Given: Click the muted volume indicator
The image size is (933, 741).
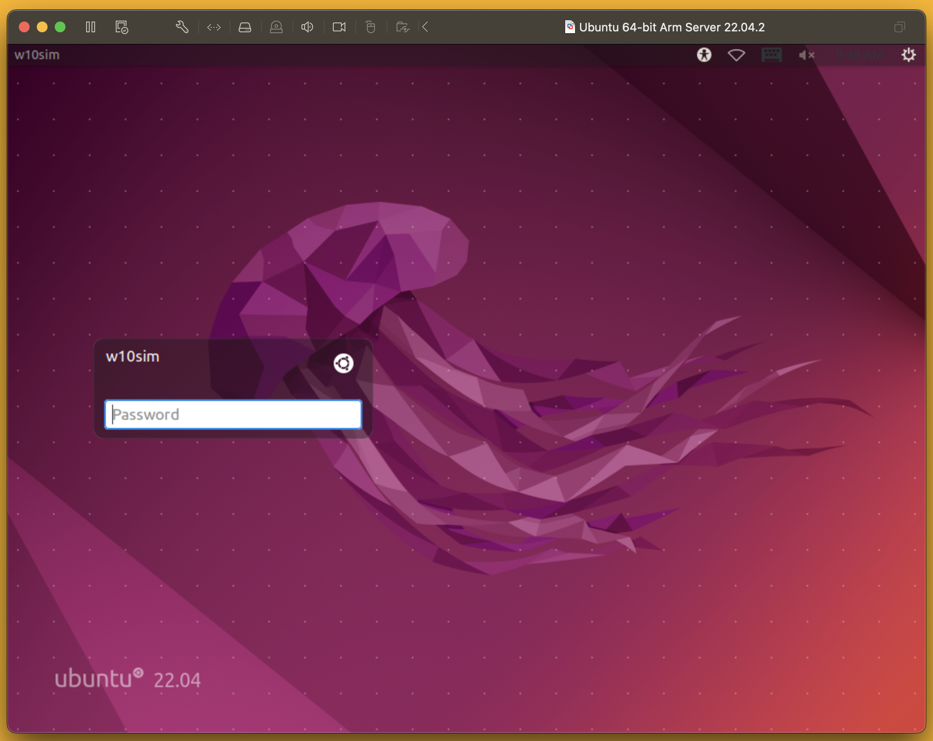Looking at the screenshot, I should (x=807, y=55).
